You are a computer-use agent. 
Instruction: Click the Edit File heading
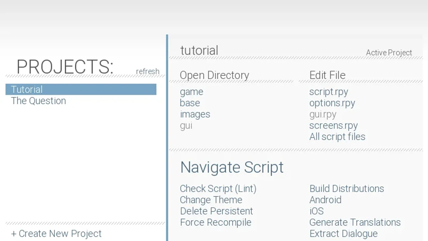point(327,75)
